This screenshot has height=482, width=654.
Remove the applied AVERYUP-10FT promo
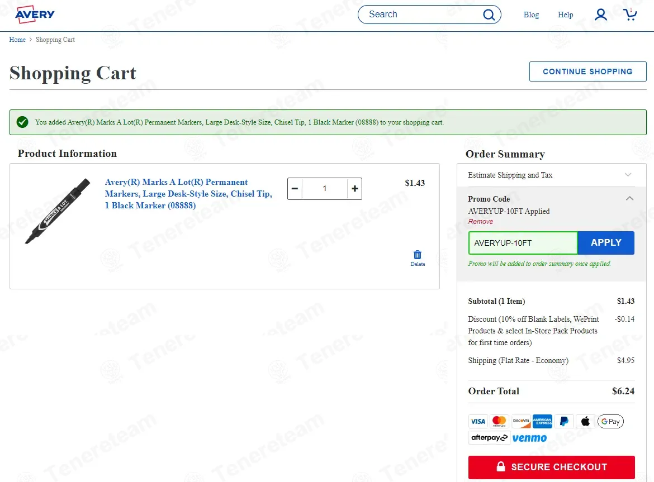[481, 222]
